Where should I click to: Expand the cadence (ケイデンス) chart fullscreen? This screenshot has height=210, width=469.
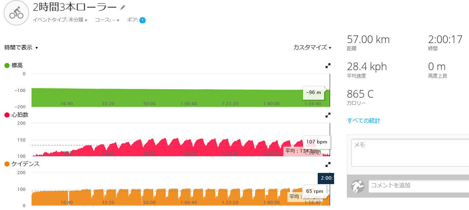(328, 164)
